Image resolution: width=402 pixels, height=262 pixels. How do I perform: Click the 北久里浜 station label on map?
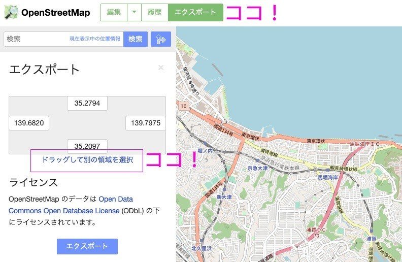(202, 248)
